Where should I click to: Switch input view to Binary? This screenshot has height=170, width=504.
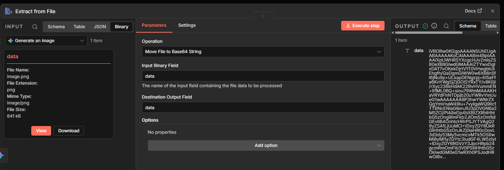(x=121, y=27)
